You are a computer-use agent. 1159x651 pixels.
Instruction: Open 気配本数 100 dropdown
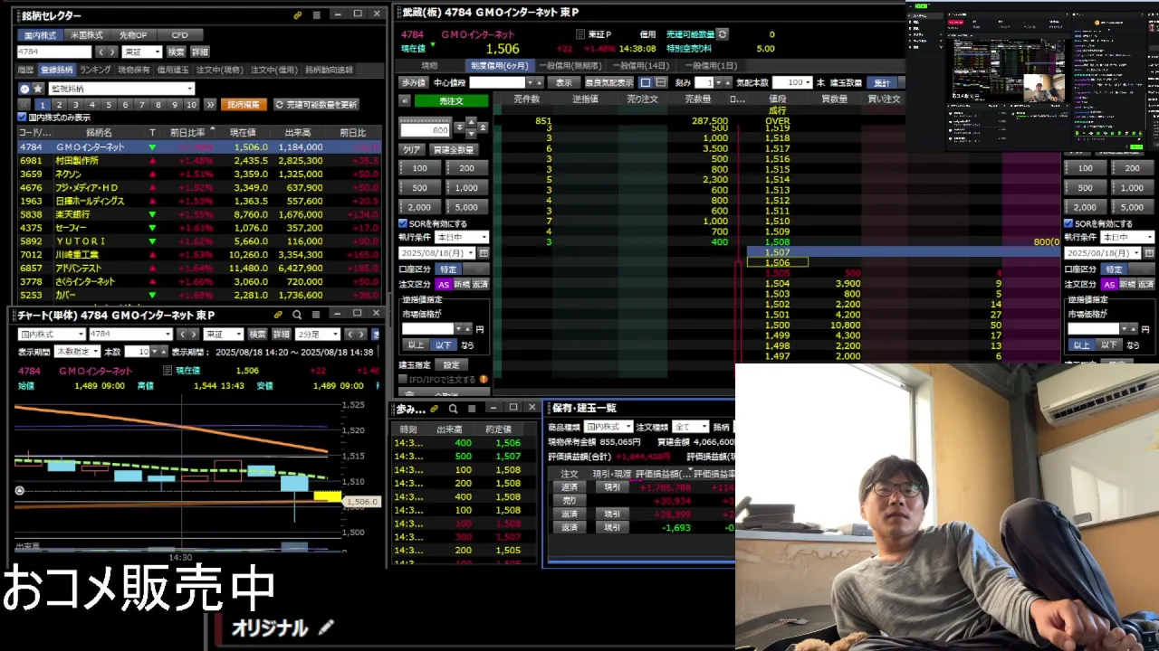click(x=791, y=82)
